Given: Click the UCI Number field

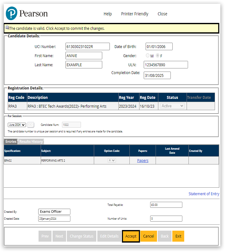Looking at the screenshot, I should pyautogui.click(x=87, y=46).
